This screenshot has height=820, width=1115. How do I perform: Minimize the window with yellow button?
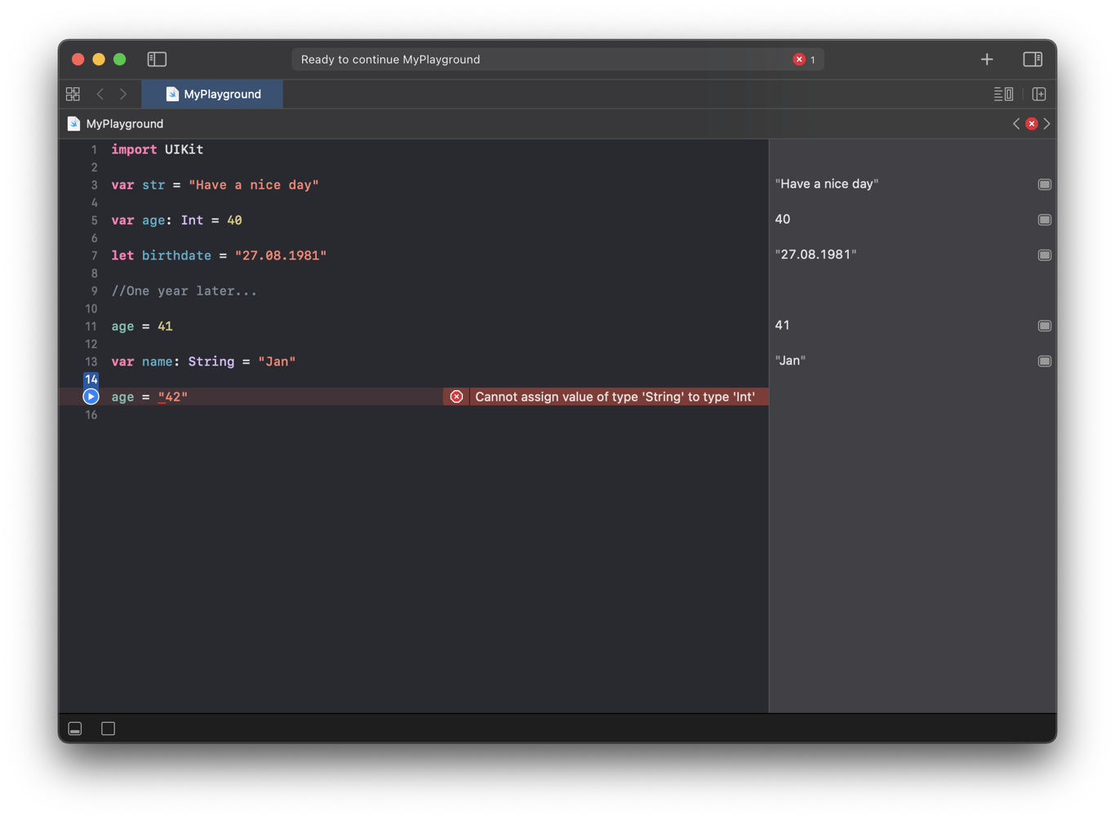click(x=99, y=59)
